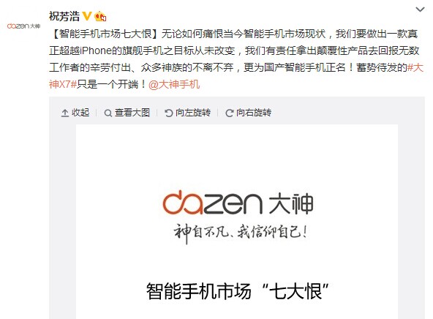Viewport: 433px width, 319px height.
Task: Open 祝芳浩 user profile name
Action: click(64, 16)
